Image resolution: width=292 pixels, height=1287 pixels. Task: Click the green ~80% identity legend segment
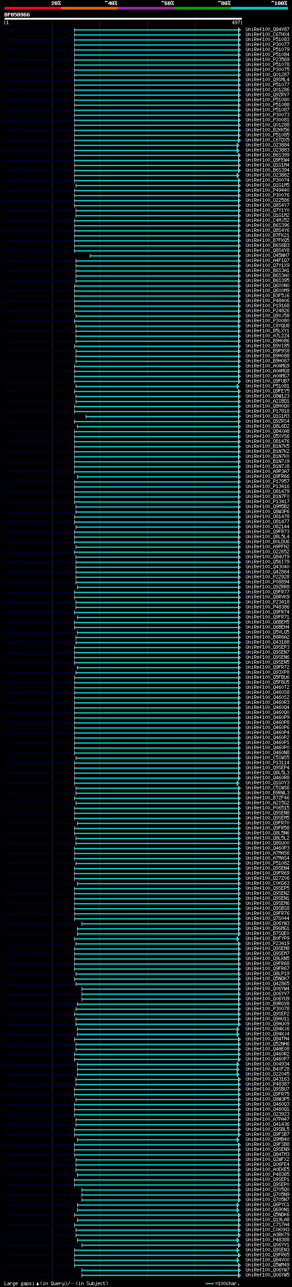click(x=202, y=8)
